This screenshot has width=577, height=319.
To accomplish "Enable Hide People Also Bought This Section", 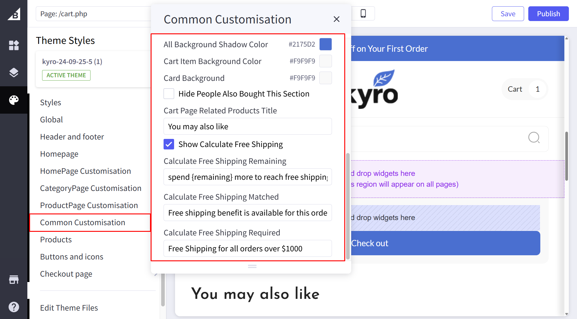I will (169, 94).
